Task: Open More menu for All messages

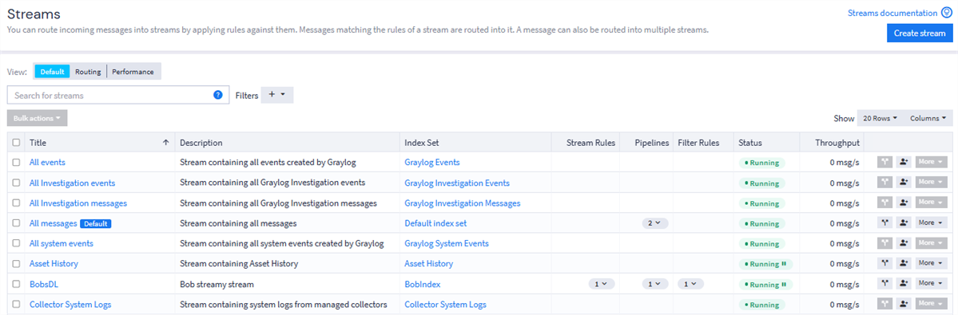Action: click(931, 223)
